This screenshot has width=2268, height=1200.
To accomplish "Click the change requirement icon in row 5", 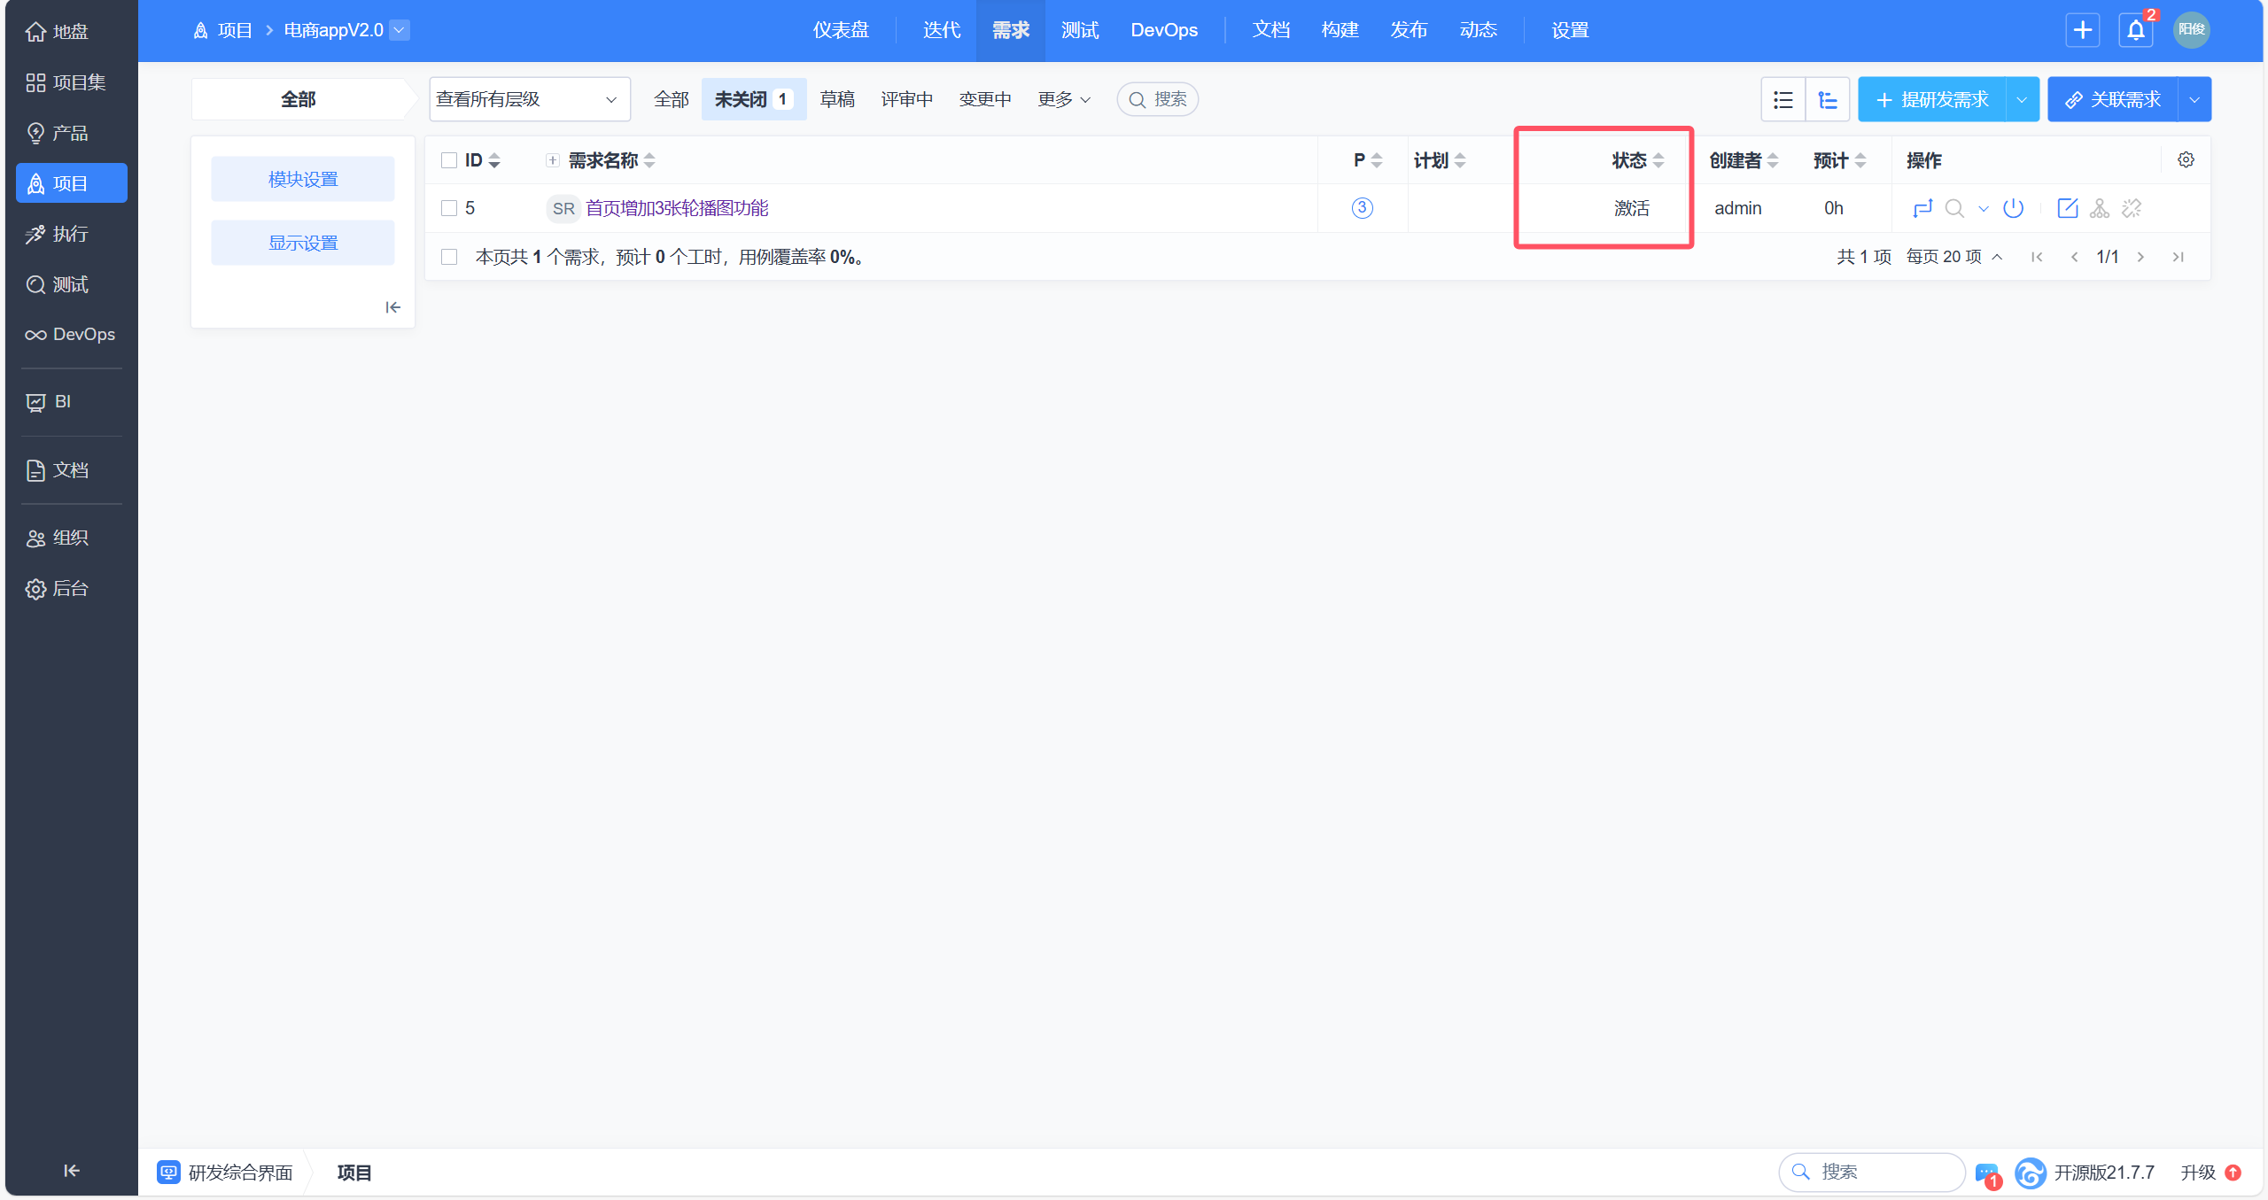I will [1922, 208].
